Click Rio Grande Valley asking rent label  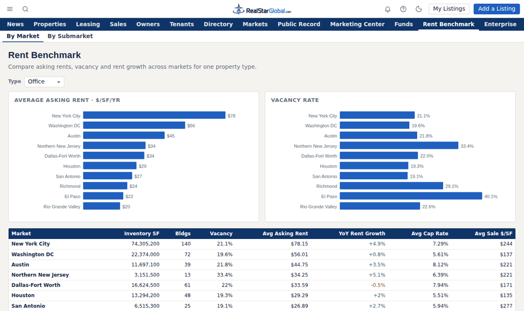(x=62, y=206)
